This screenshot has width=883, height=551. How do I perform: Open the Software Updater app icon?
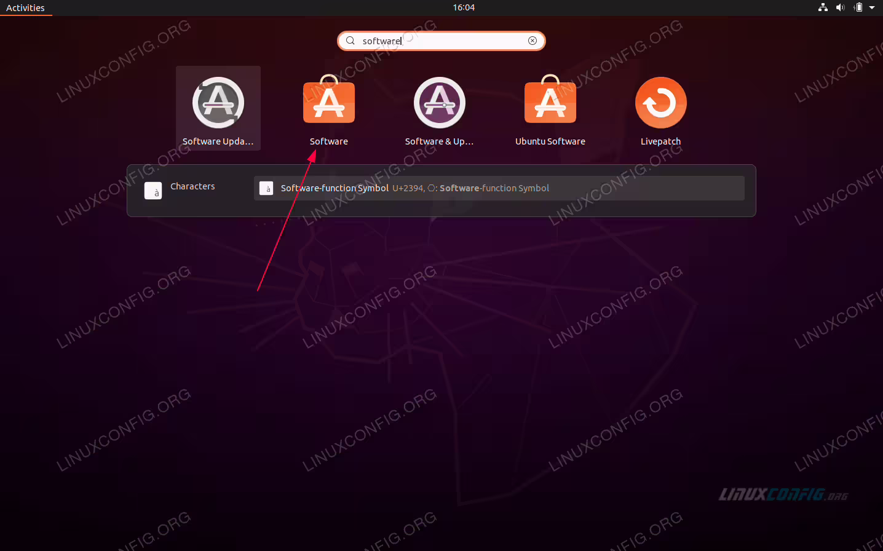click(x=218, y=103)
